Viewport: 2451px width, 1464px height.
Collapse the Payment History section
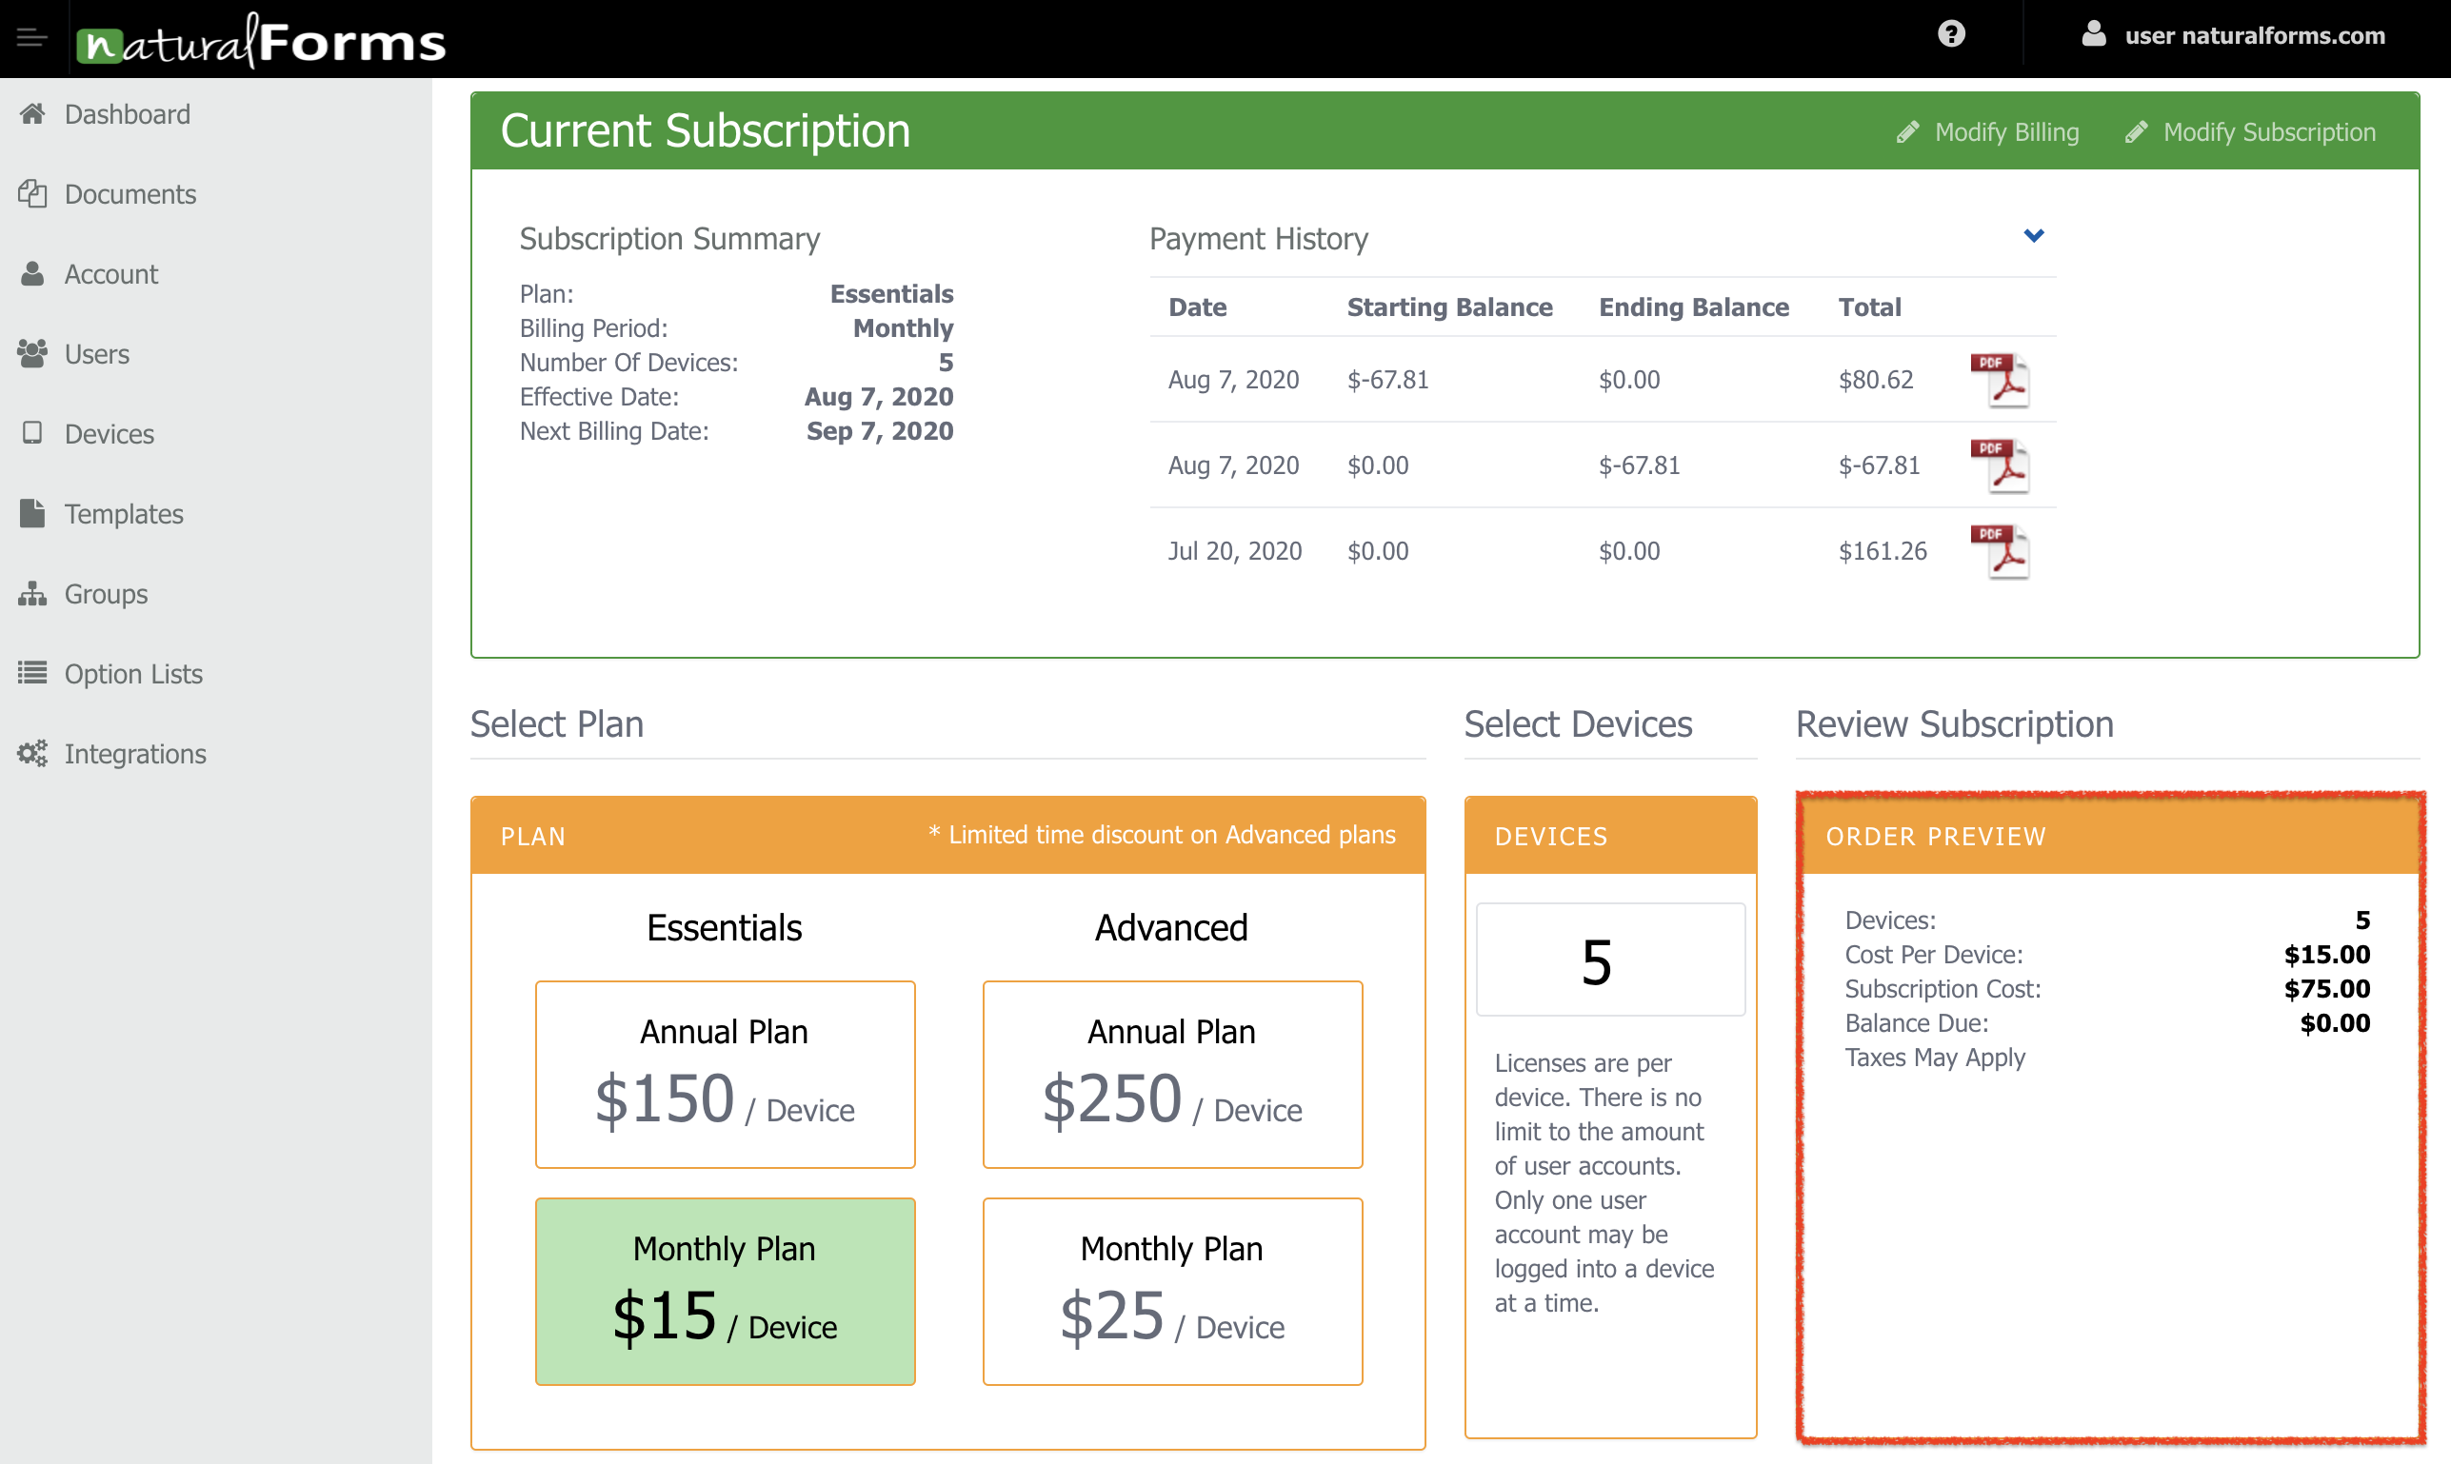click(2034, 236)
